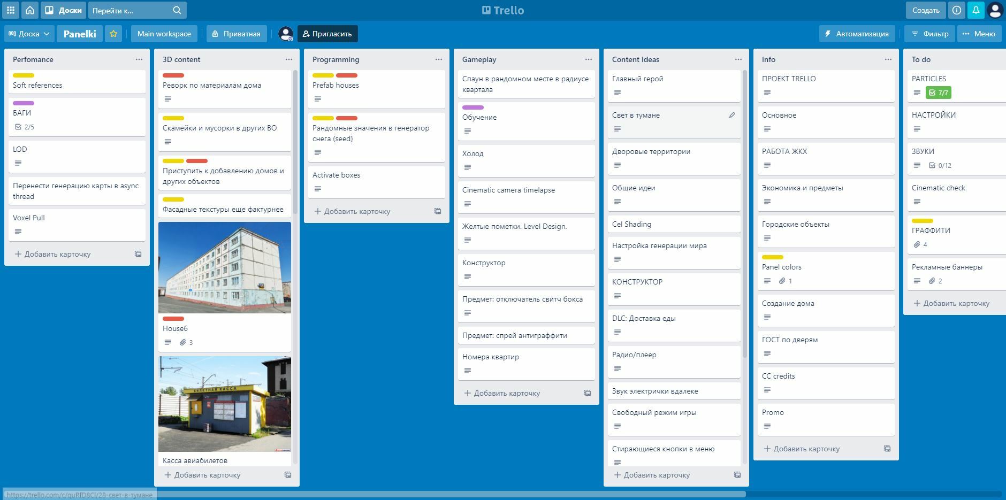1006x500 pixels.
Task: Open the board Меню
Action: coord(979,34)
